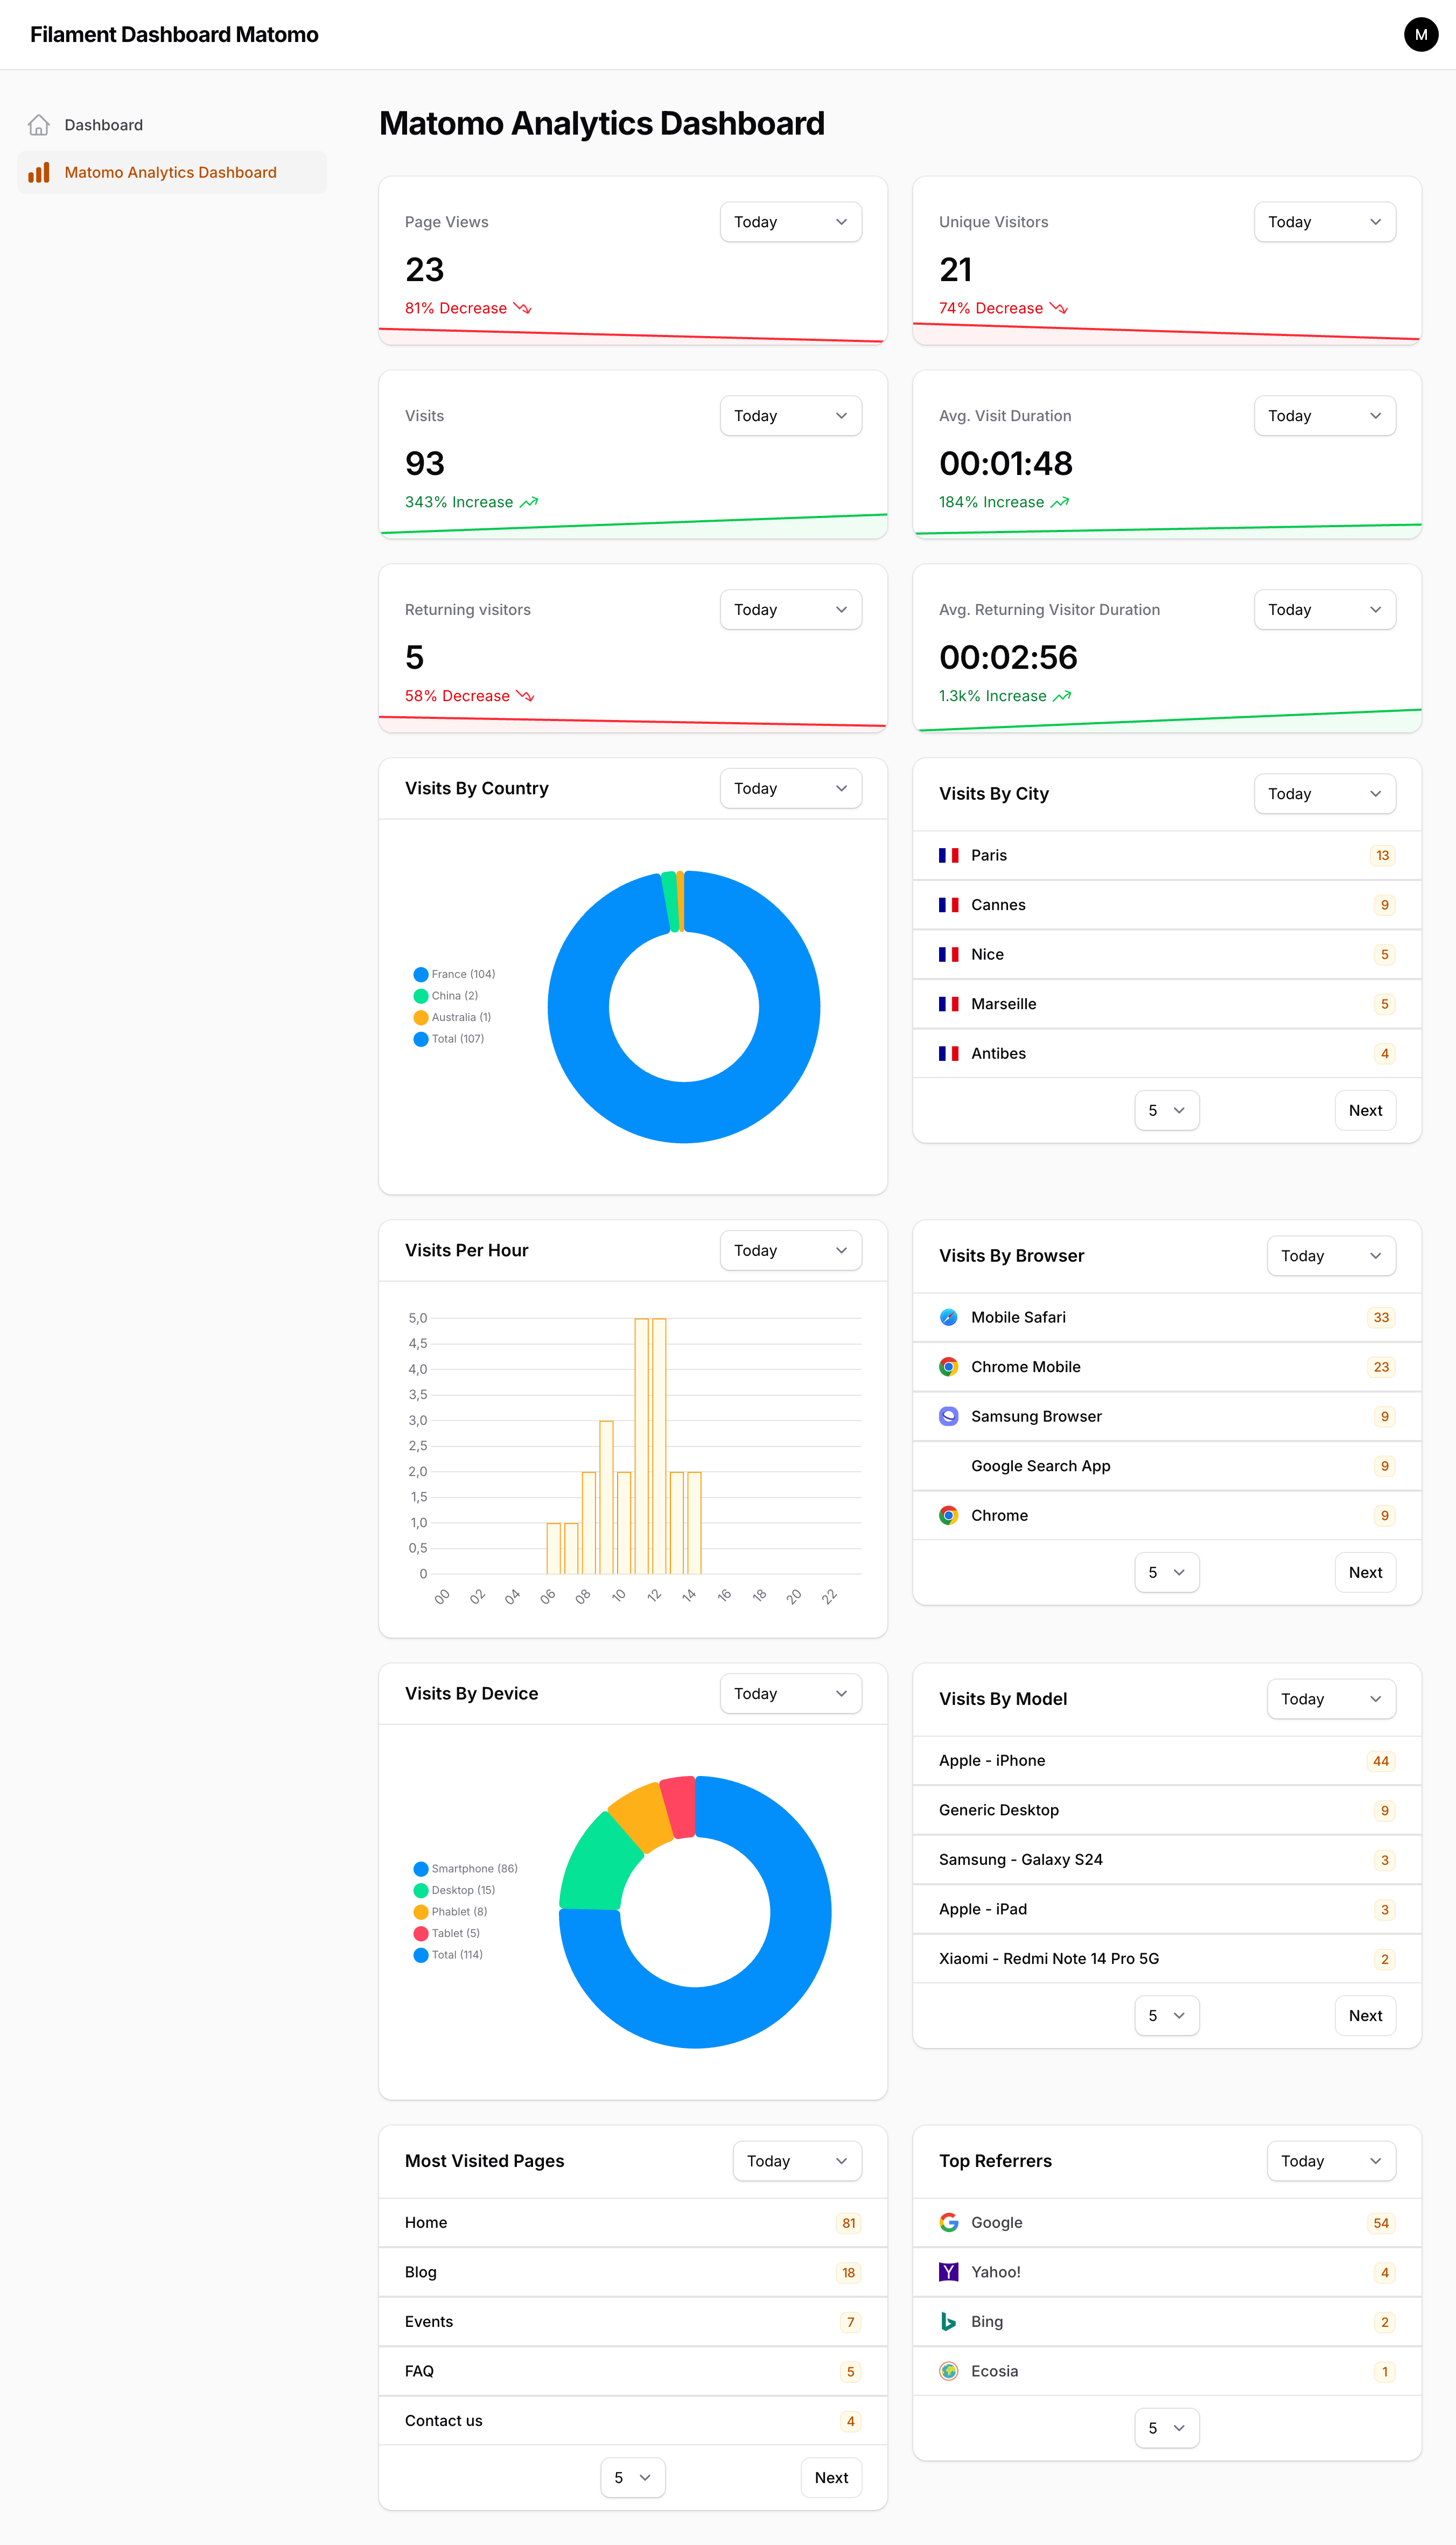
Task: Click Next in the Visits By Browser panel
Action: (1365, 1572)
